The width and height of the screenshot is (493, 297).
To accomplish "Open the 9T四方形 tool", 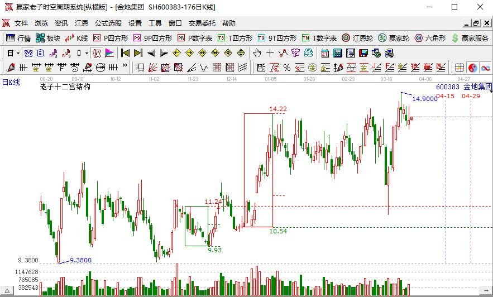I will click(x=277, y=38).
